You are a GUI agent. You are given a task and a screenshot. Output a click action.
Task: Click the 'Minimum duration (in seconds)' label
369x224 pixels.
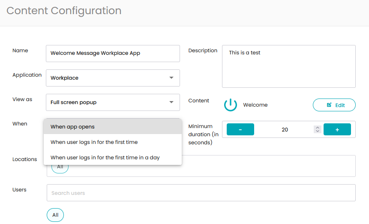(x=203, y=134)
